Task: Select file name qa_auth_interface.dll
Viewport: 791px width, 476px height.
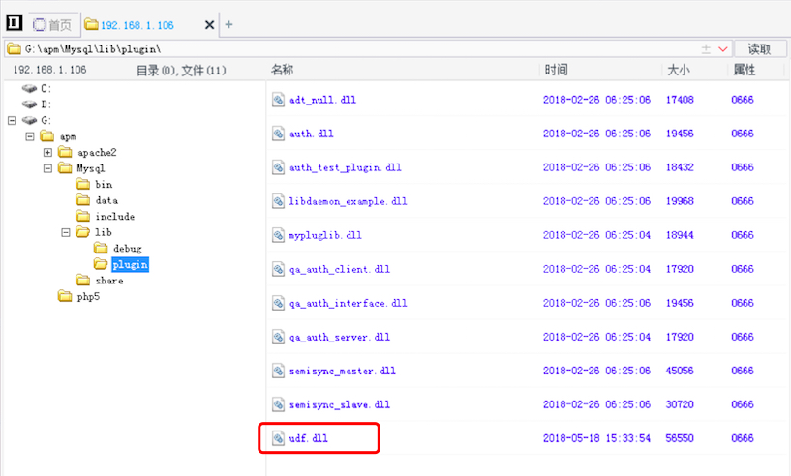Action: point(349,303)
